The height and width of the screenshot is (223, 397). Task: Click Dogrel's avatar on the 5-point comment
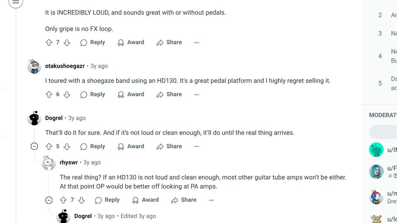point(34,119)
